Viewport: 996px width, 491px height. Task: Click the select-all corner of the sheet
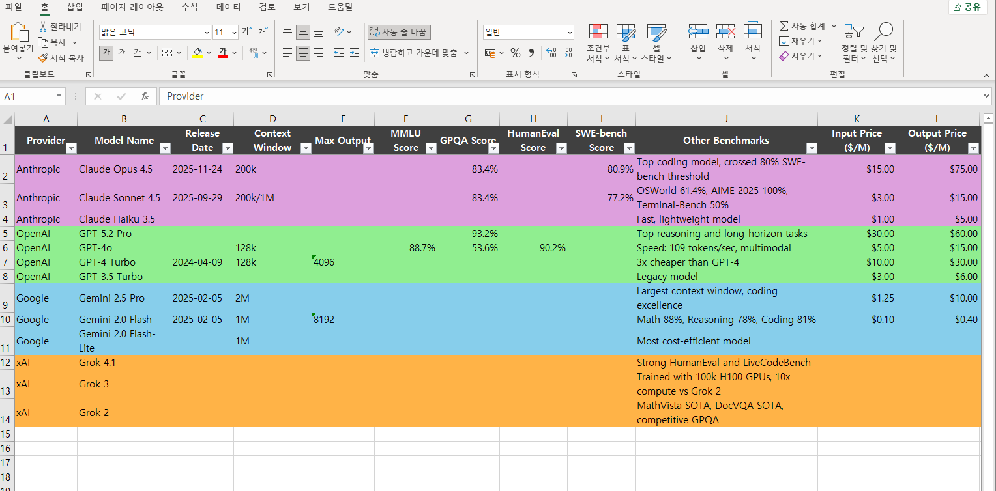tap(7, 119)
